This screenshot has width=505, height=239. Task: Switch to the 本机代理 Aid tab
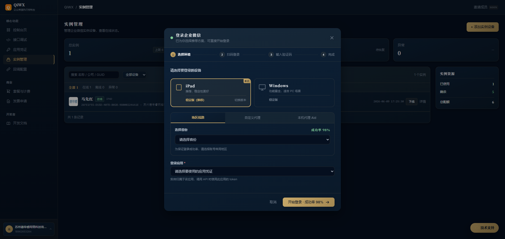point(307,118)
